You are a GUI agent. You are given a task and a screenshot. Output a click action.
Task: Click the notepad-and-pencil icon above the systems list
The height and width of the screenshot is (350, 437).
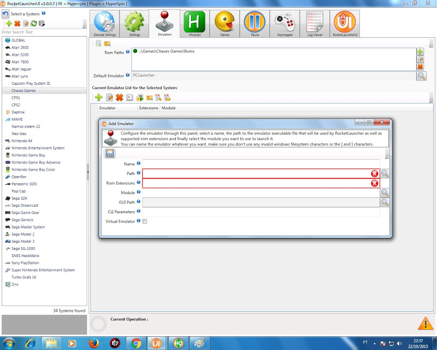pos(26,24)
